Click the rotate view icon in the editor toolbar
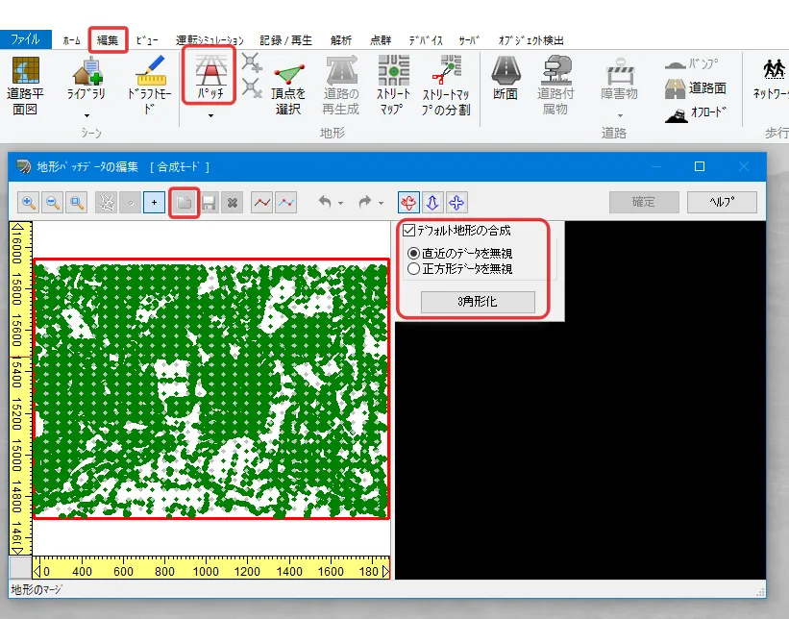Screen dimensions: 789x619 coord(409,203)
